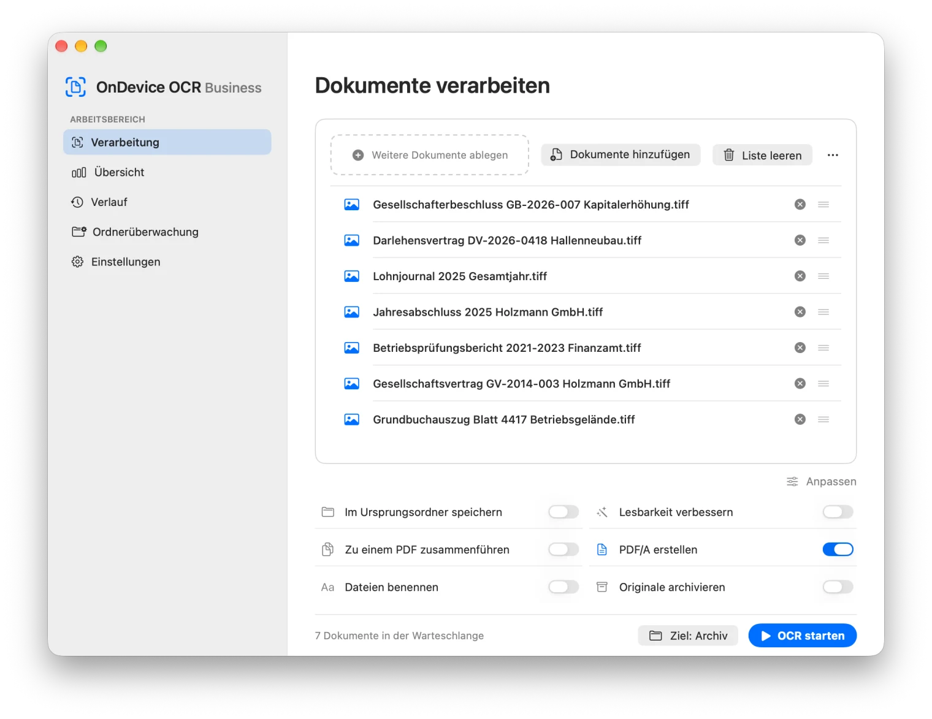Toggle Originale archivieren switch

(838, 587)
